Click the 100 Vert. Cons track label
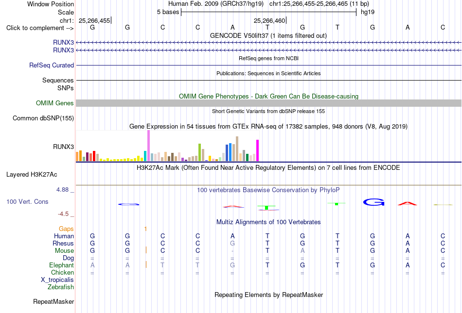The width and height of the screenshot is (462, 313). tap(27, 201)
